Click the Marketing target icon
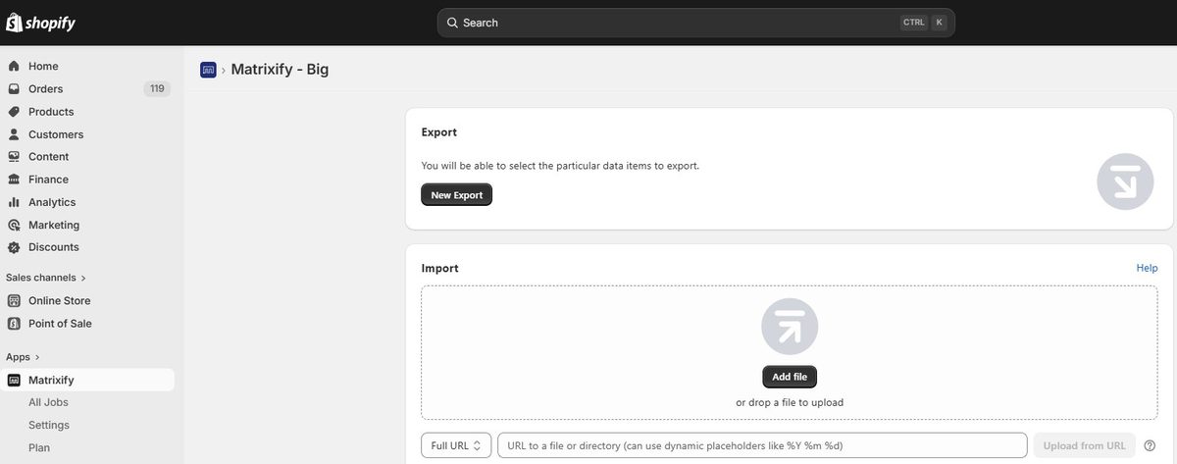Viewport: 1177px width, 464px height. [x=14, y=225]
